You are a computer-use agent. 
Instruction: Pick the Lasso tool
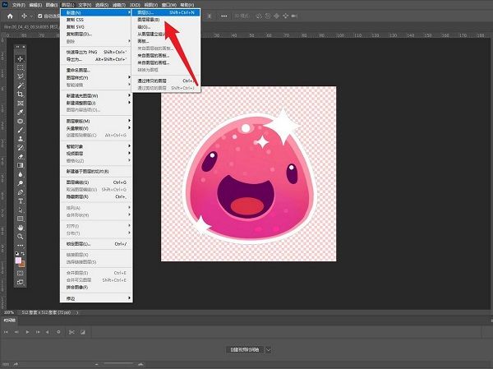[x=20, y=77]
